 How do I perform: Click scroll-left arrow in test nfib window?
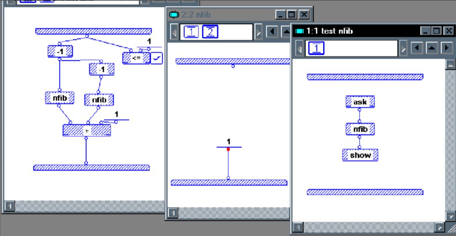pos(298,227)
